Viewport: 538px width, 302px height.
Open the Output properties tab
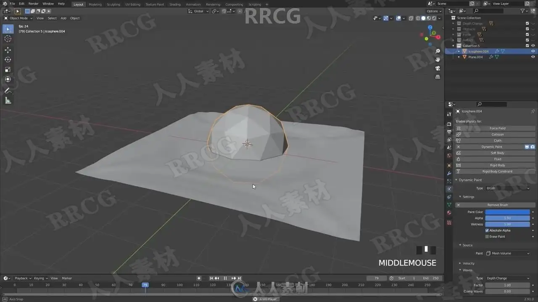coord(449,132)
